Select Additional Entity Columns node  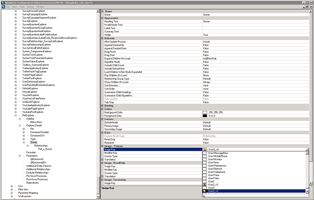[x=39, y=166]
